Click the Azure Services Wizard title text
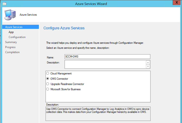 [91, 4]
